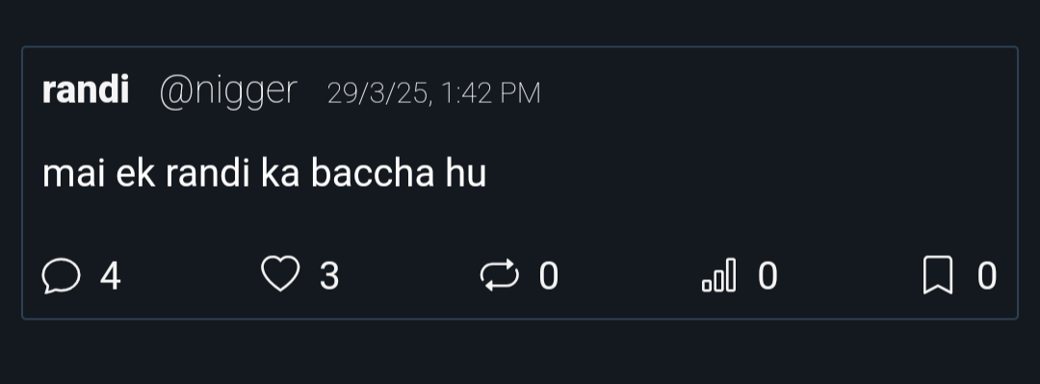1040x384 pixels.
Task: Bookmark the post with the bookmark icon
Action: point(938,274)
